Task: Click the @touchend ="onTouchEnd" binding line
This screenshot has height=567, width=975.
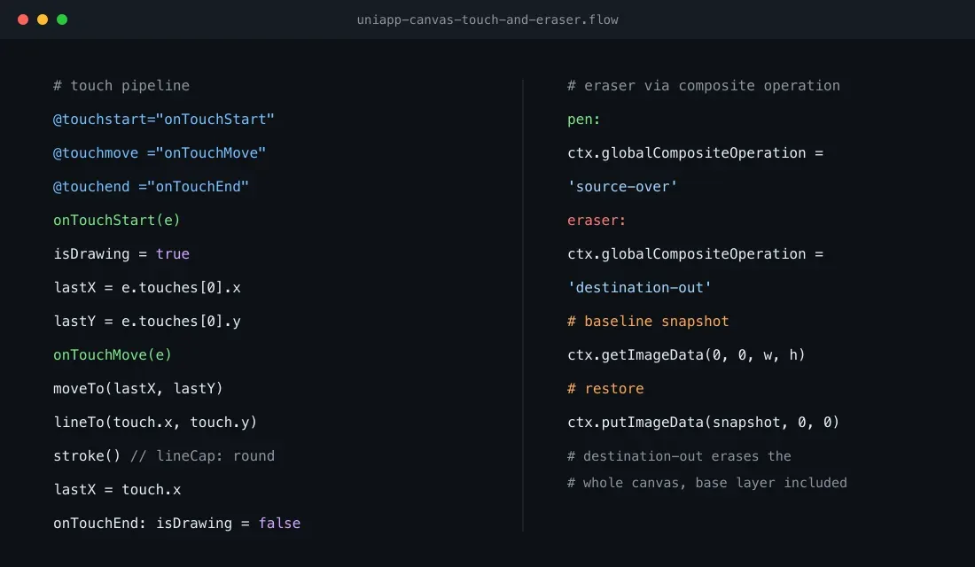Action: coord(151,187)
